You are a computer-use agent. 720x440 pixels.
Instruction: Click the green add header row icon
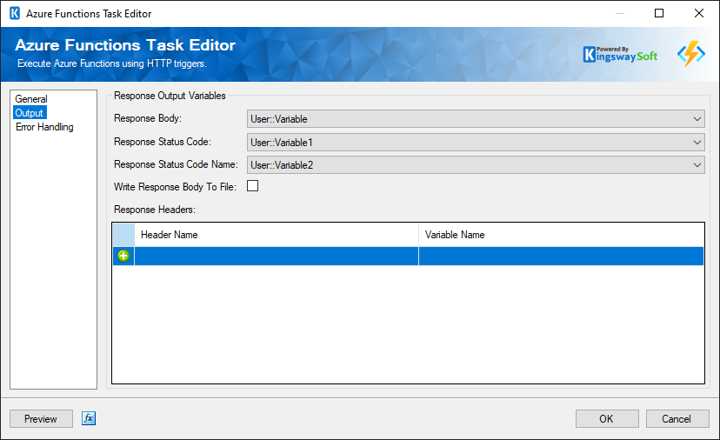(x=123, y=256)
